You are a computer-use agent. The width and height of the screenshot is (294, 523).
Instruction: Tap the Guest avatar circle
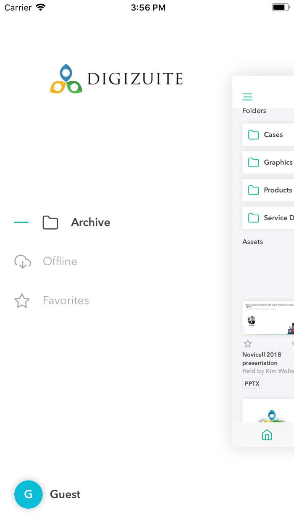[x=29, y=494]
